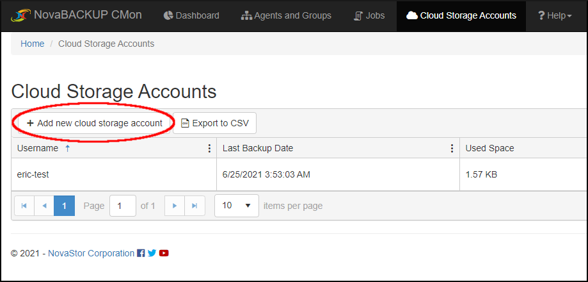Select the Cloud Storage Accounts tab

pos(461,16)
